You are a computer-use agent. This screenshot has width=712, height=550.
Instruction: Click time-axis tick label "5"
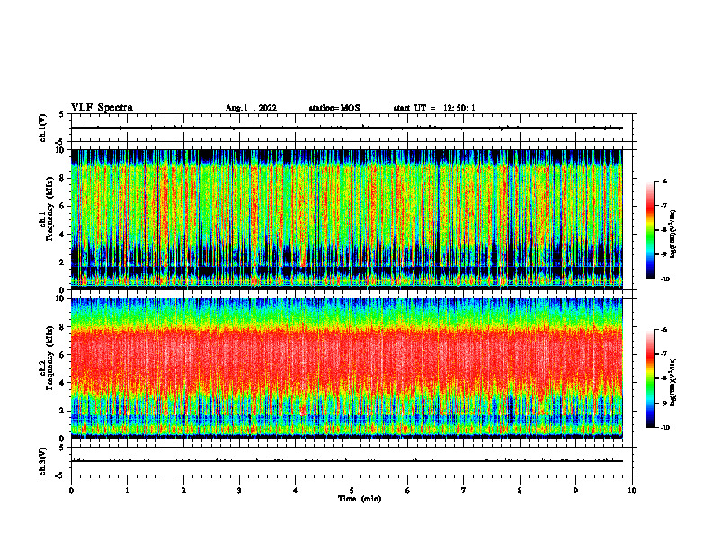point(352,491)
